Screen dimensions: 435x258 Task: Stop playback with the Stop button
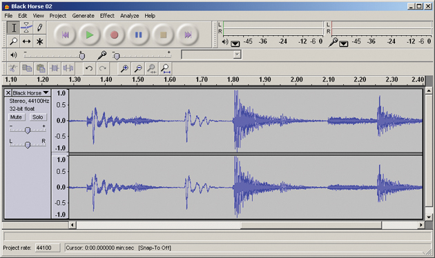(x=163, y=35)
